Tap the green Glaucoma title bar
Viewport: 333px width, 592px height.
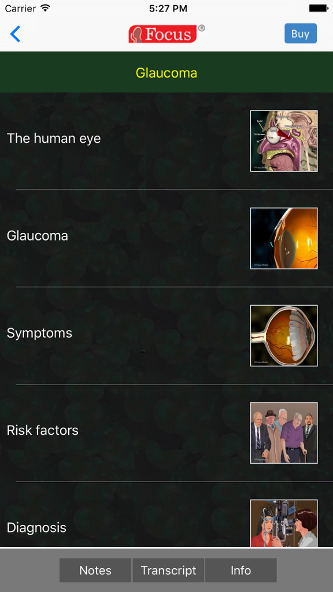coord(166,72)
